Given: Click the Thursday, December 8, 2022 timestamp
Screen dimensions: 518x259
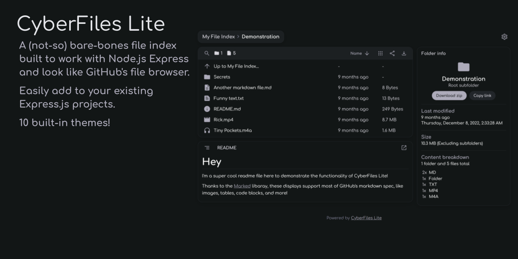Looking at the screenshot, I should click(462, 123).
